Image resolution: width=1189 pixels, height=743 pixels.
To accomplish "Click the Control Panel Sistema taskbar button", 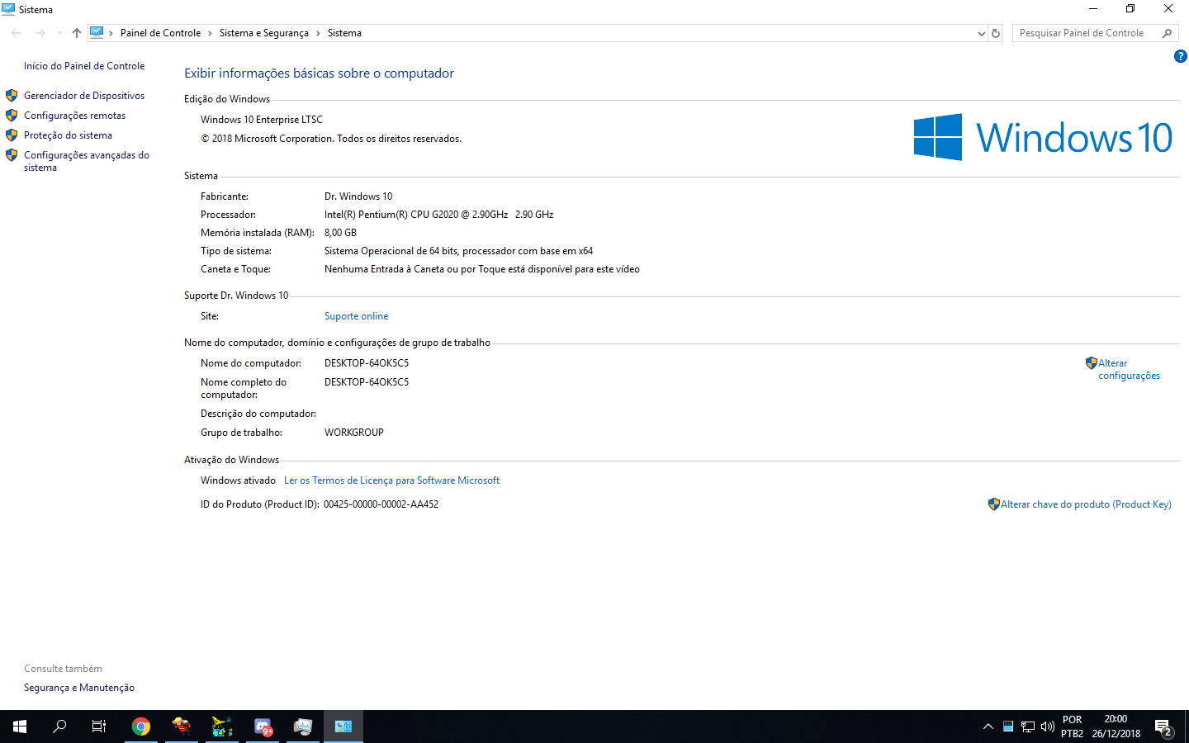I will [x=343, y=726].
